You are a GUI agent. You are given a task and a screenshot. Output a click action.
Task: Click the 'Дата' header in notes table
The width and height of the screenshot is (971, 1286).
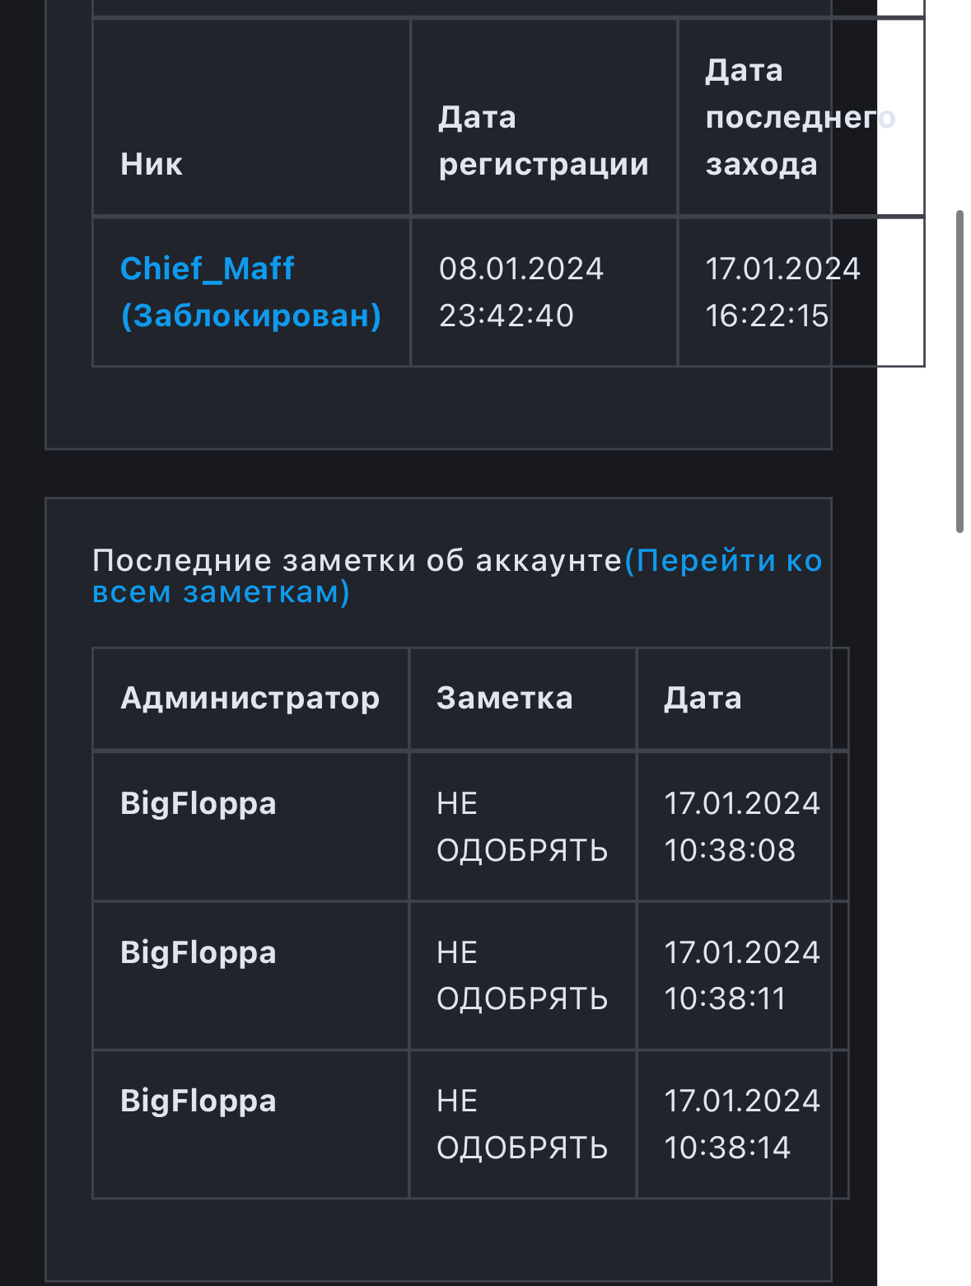(703, 699)
